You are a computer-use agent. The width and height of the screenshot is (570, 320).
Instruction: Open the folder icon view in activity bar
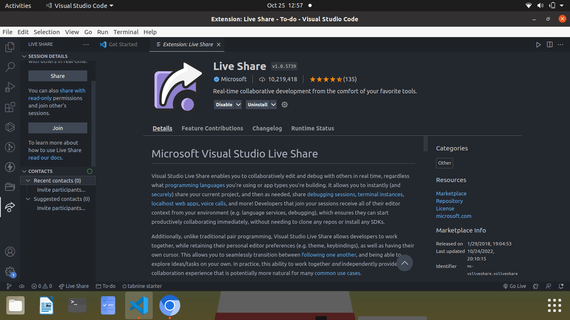[x=10, y=187]
